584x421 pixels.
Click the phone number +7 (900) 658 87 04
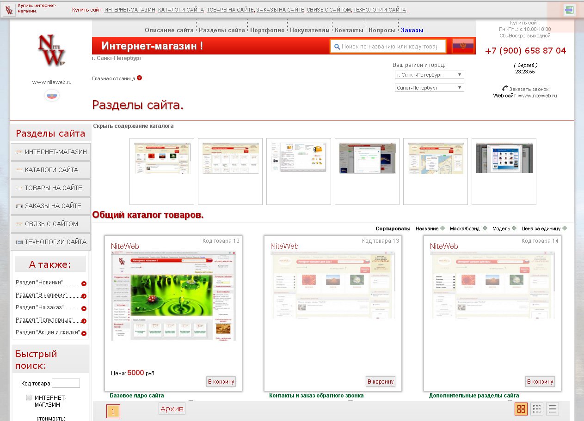pyautogui.click(x=525, y=51)
